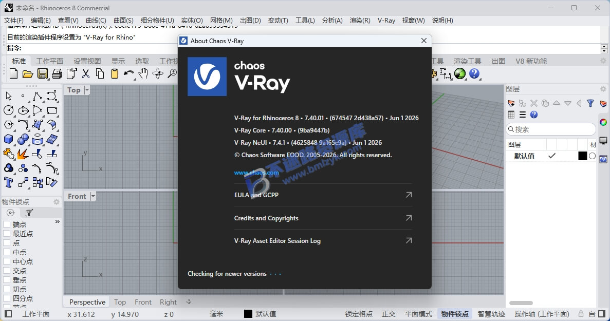Create a new layer in the Layers panel
610x321 pixels.
(x=511, y=103)
